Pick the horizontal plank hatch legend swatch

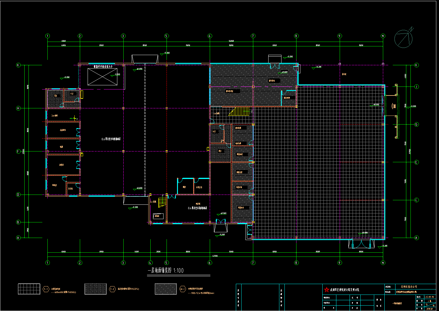click(x=166, y=289)
